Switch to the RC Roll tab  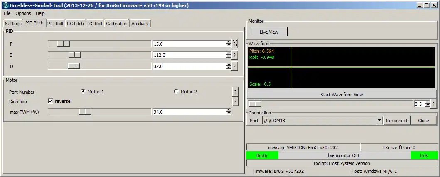95,24
